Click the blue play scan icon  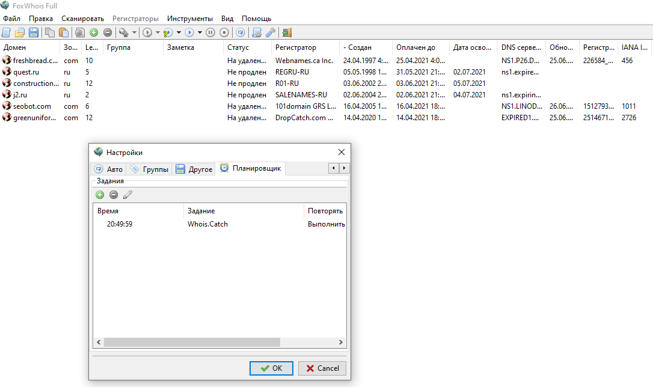189,32
